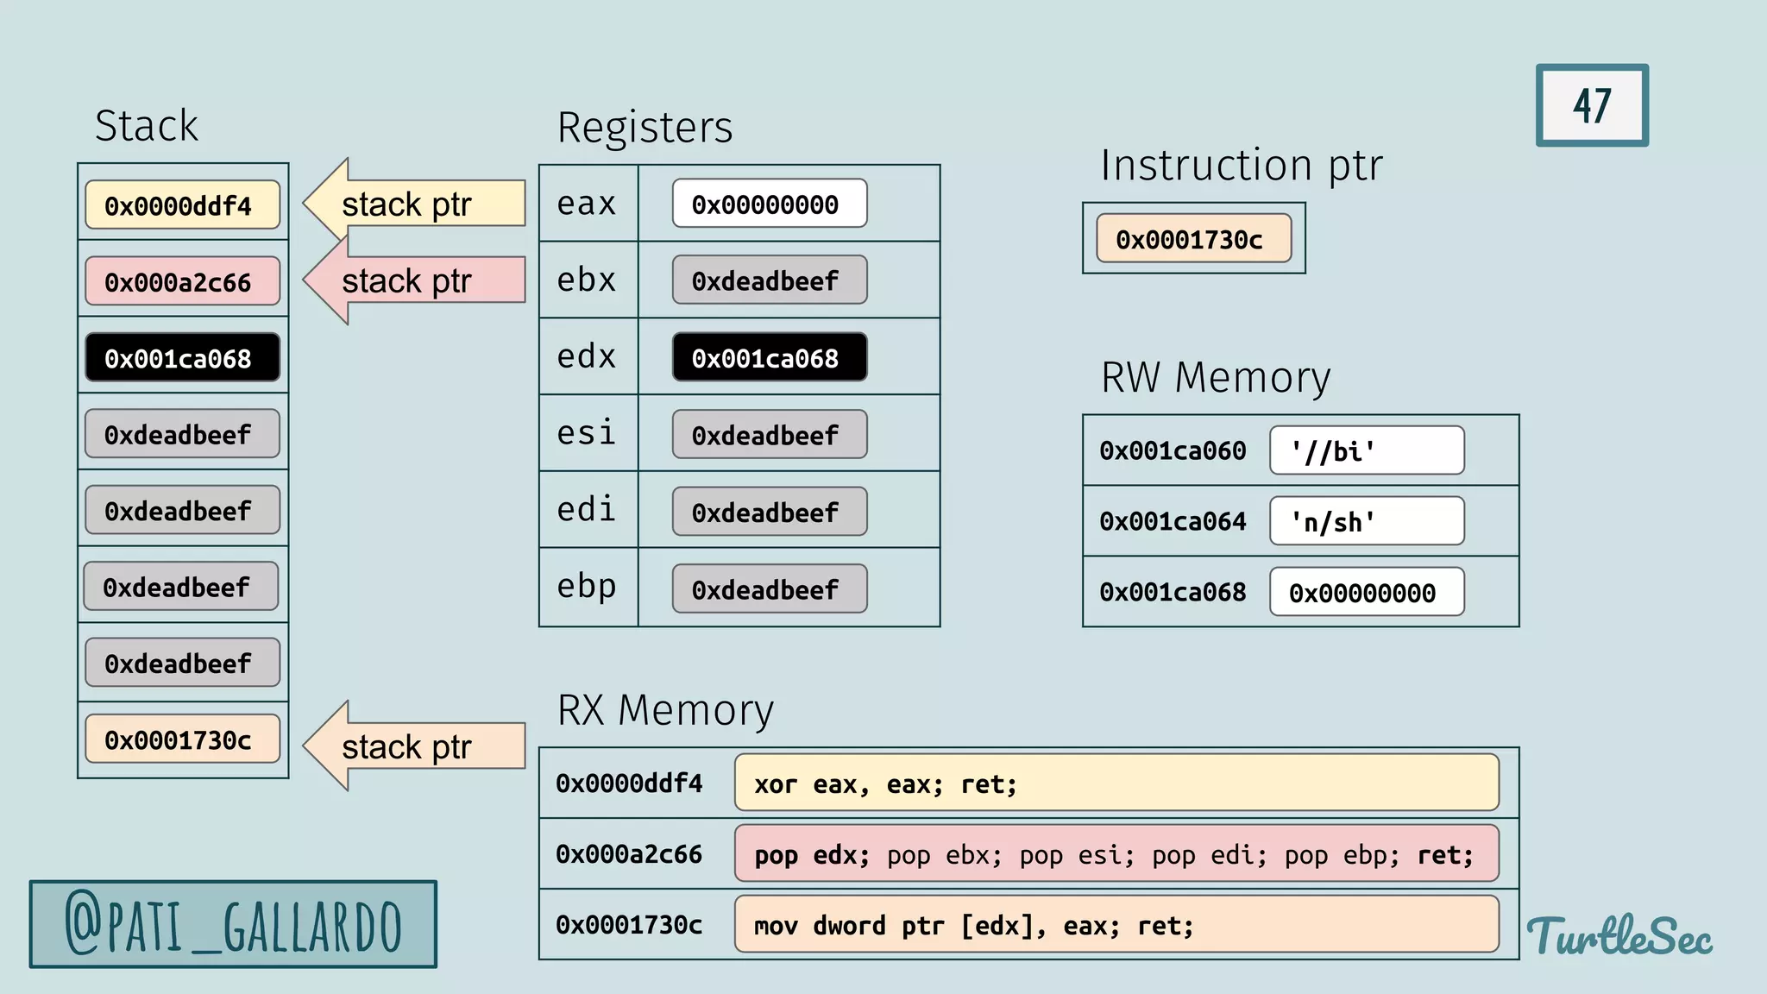Click the black 0x001ca068 stack cell
The height and width of the screenshot is (994, 1767).
182,358
